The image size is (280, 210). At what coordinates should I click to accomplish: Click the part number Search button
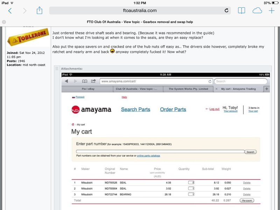coord(250,152)
